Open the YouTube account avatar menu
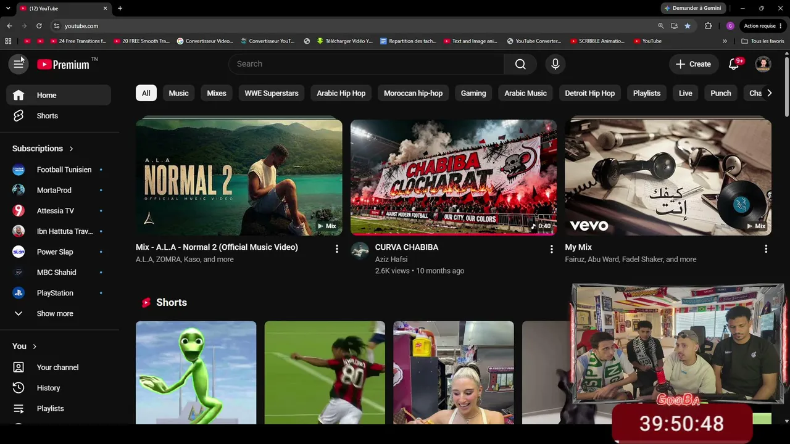Viewport: 790px width, 444px height. point(763,64)
